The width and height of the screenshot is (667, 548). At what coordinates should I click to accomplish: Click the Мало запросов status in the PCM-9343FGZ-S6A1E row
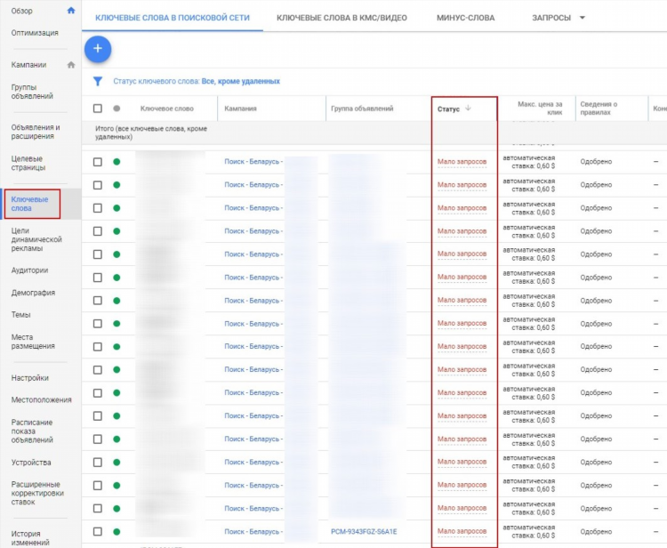[x=462, y=531]
